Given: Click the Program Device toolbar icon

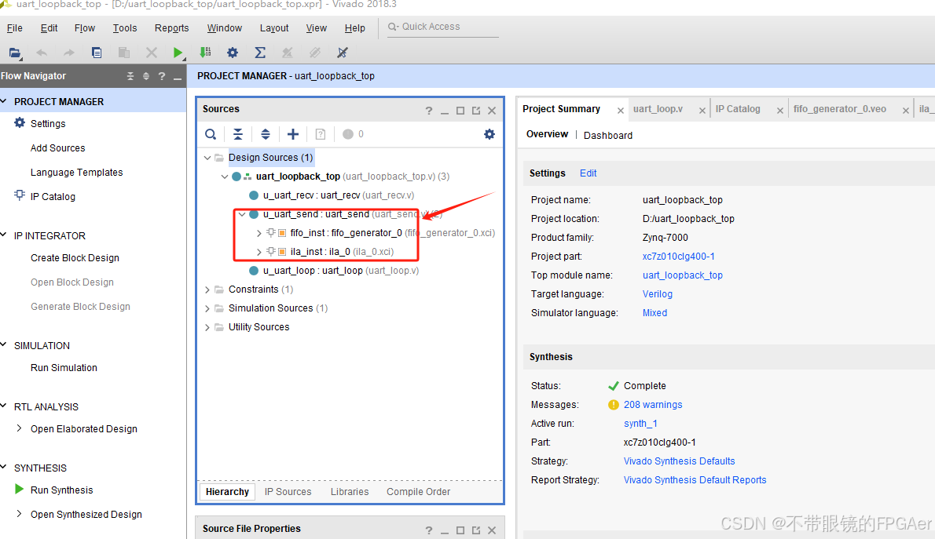Looking at the screenshot, I should pos(205,53).
